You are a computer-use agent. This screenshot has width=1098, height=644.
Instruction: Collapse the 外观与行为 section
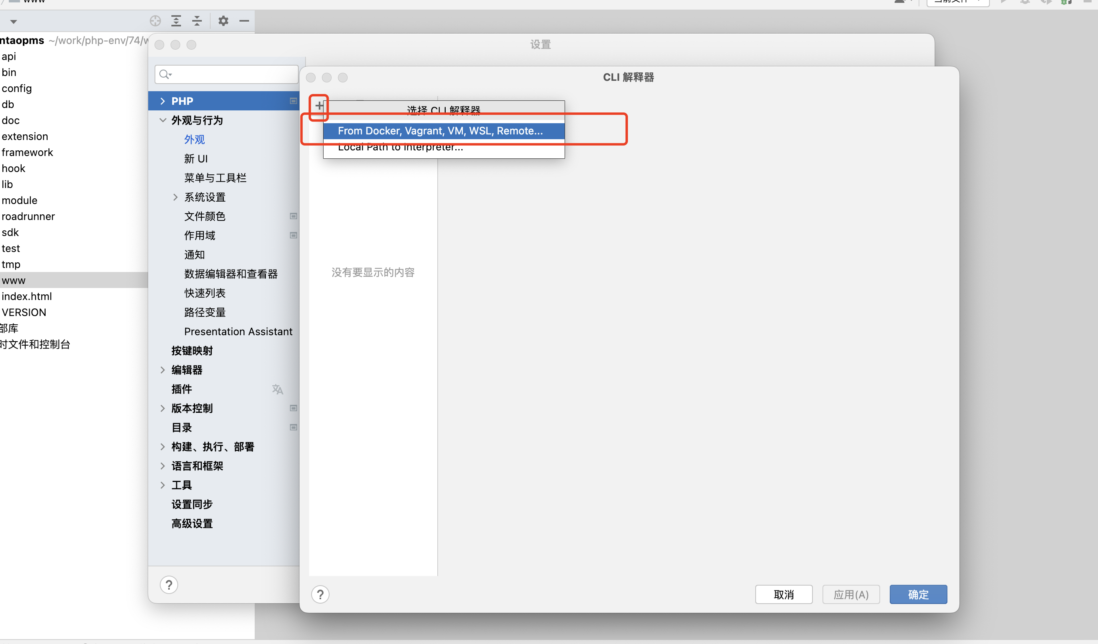point(163,120)
